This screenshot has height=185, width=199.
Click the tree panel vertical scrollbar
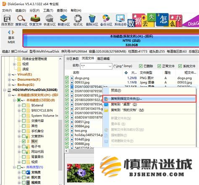point(60,145)
